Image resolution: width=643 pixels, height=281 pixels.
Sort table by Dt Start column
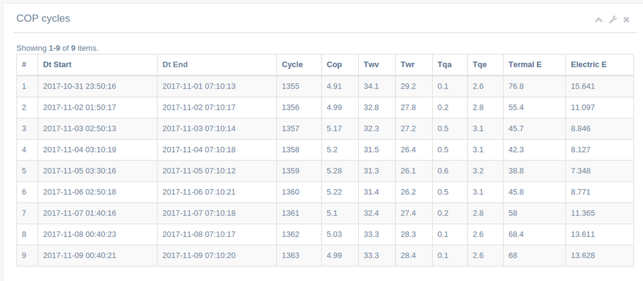[x=57, y=65]
